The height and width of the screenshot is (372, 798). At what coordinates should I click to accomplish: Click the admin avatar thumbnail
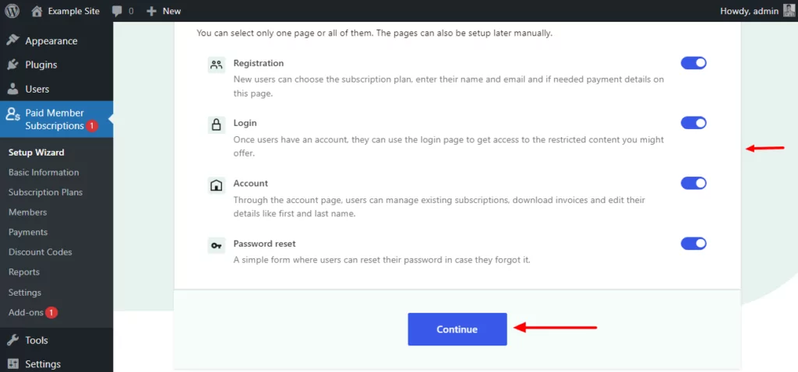click(x=789, y=11)
